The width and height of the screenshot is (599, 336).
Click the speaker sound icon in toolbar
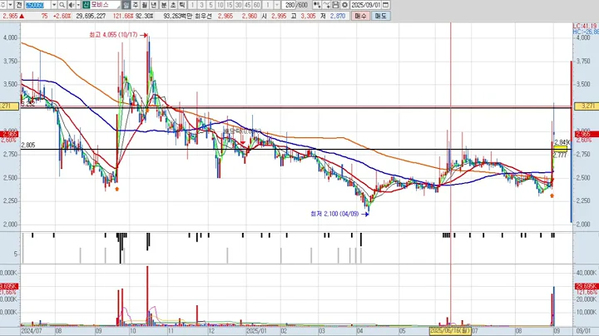pos(71,5)
